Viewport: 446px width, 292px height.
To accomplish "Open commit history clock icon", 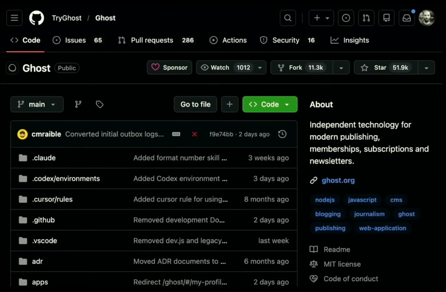I will pyautogui.click(x=282, y=134).
